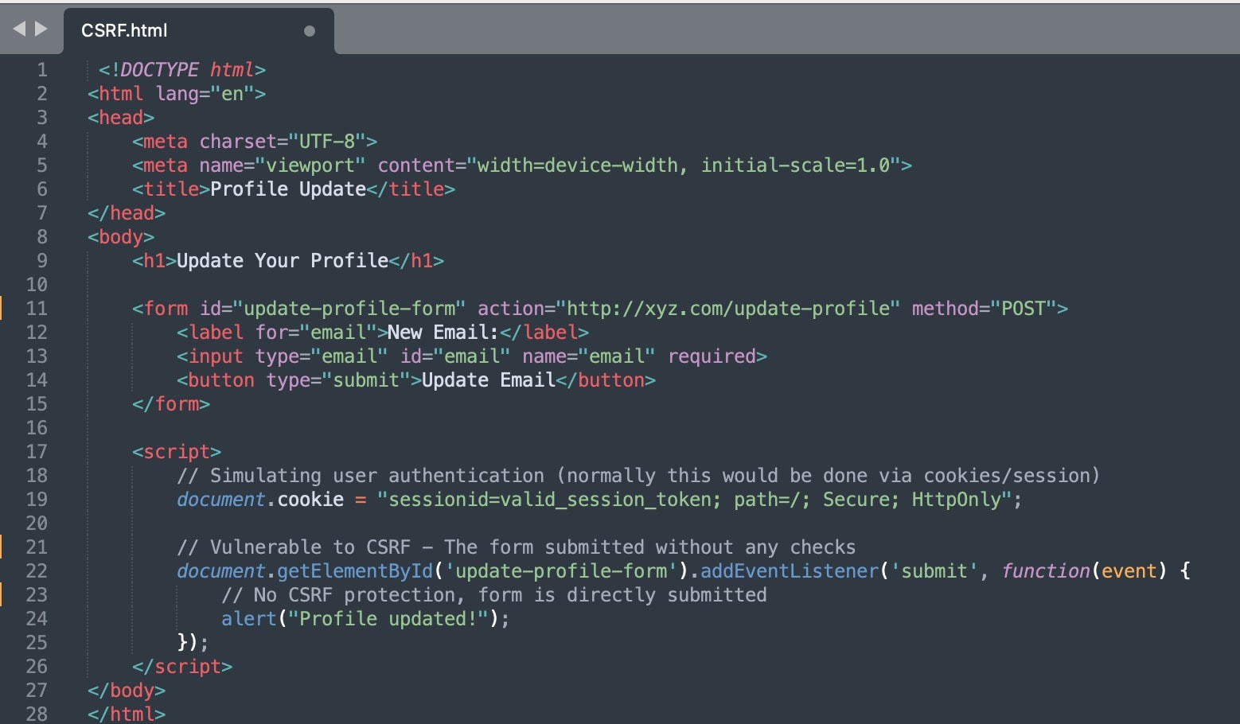Click the action URL "http://xyz.com/update-profile"
This screenshot has width=1240, height=724.
727,309
